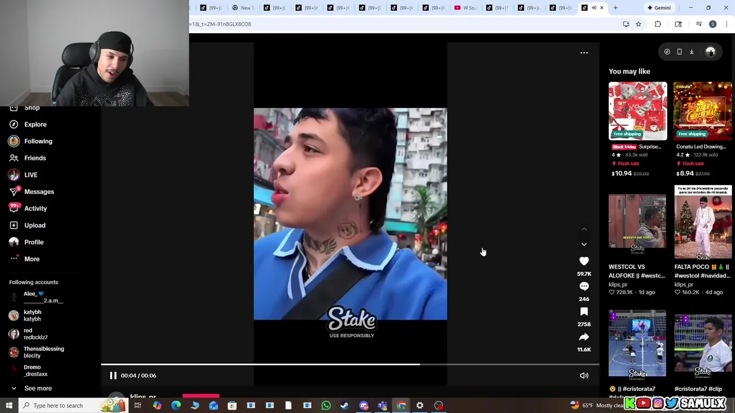This screenshot has width=735, height=413.
Task: Click the download app arrow icon
Action: [x=691, y=52]
